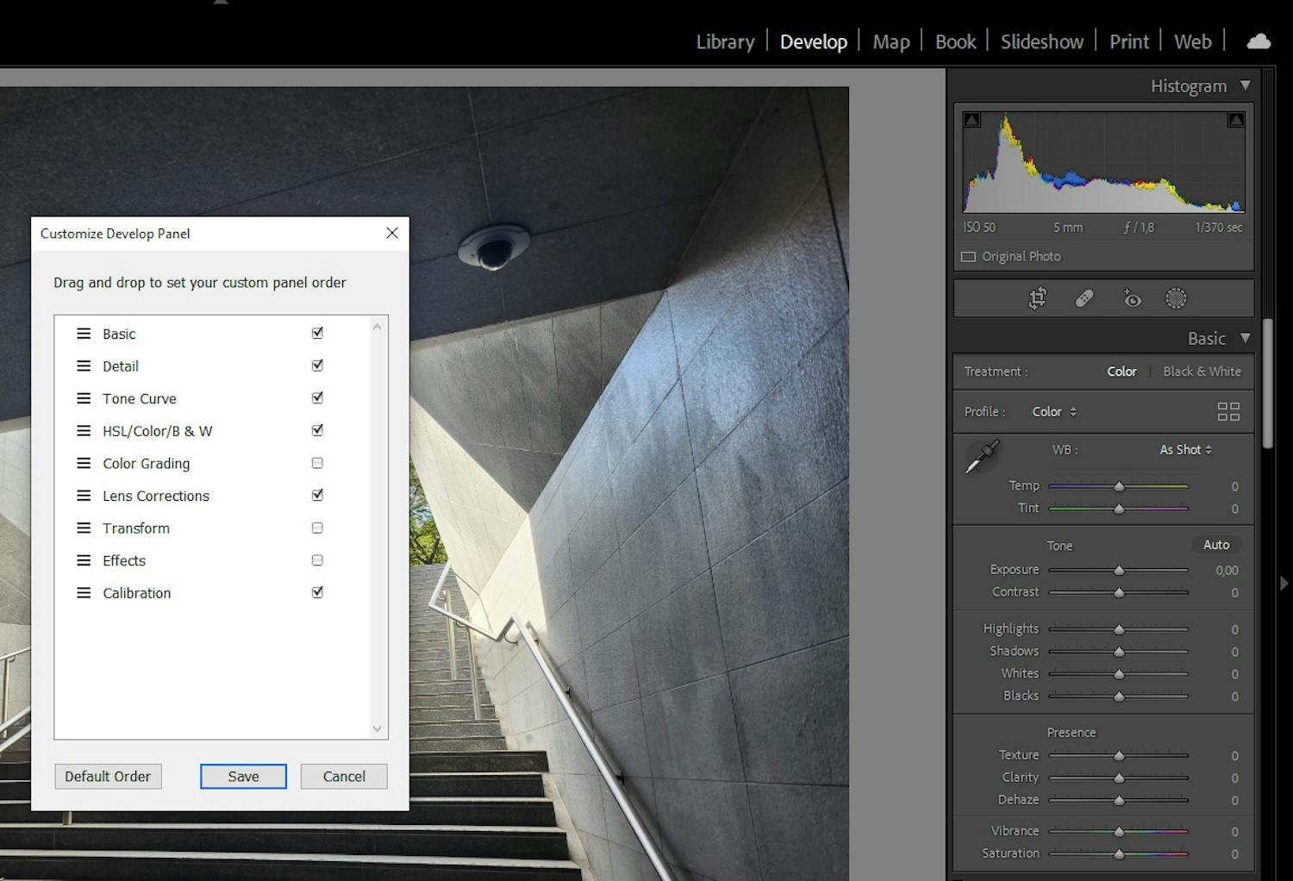Save the custom panel order
Image resolution: width=1293 pixels, height=881 pixels.
tap(242, 776)
